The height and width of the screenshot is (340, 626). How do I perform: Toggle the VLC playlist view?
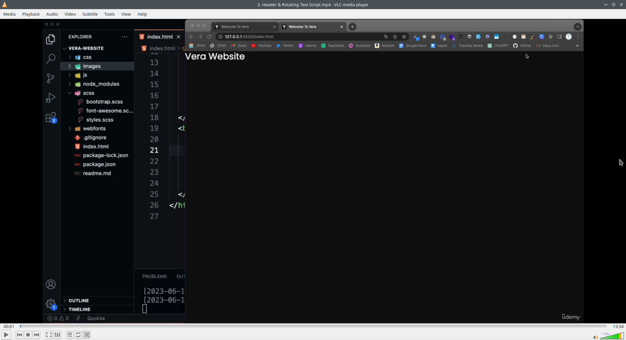click(x=70, y=335)
